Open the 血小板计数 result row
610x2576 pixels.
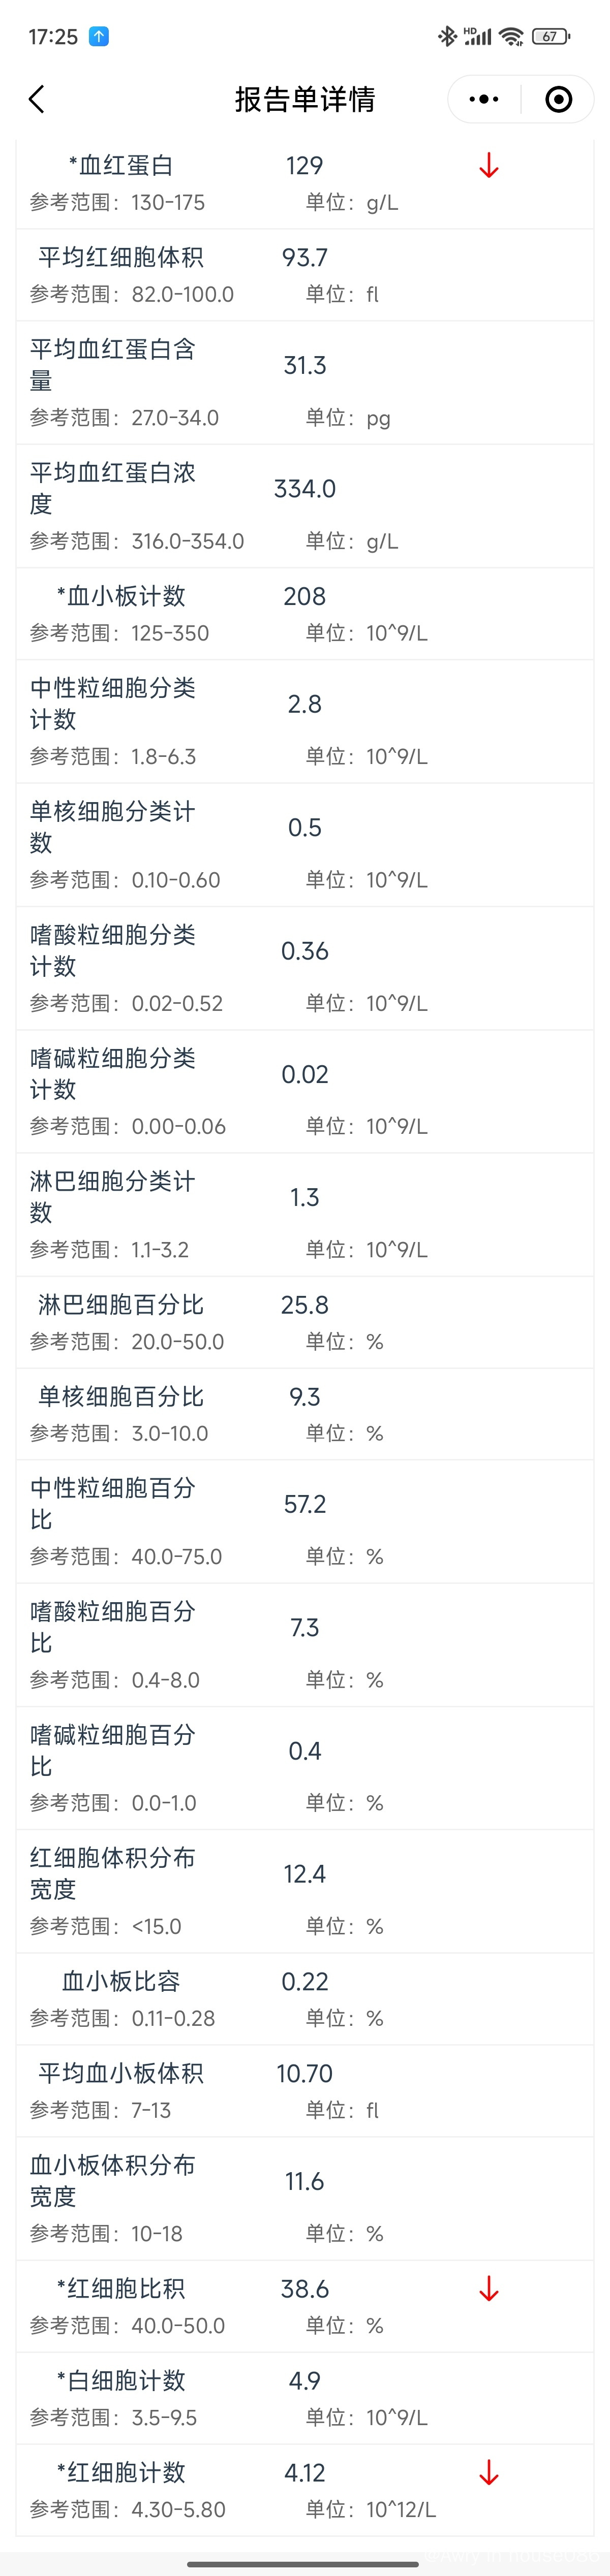tap(305, 614)
